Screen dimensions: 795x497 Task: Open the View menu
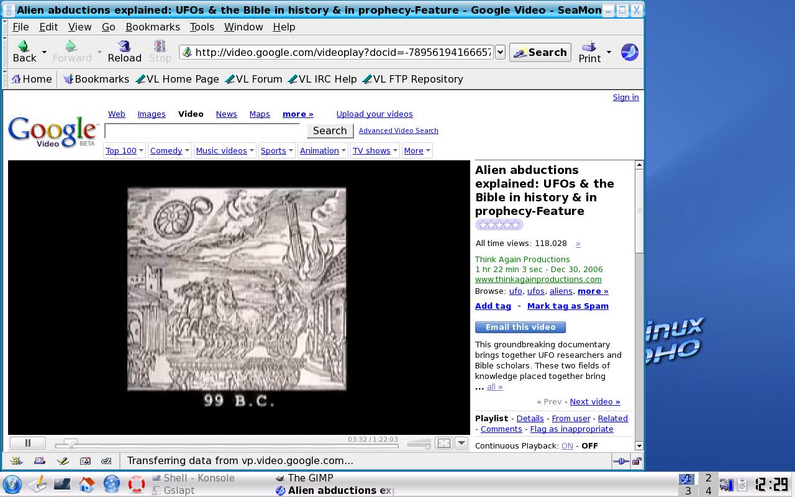pos(79,27)
